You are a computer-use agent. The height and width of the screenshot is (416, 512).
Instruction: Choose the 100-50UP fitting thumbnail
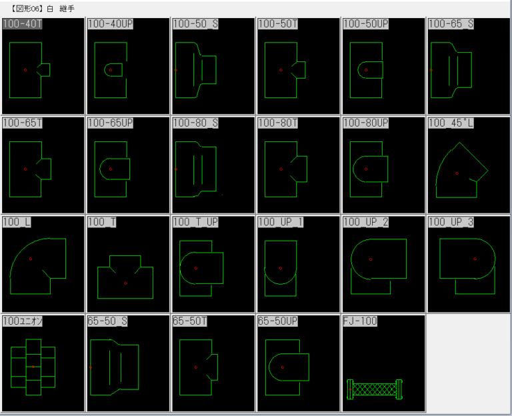tap(384, 66)
